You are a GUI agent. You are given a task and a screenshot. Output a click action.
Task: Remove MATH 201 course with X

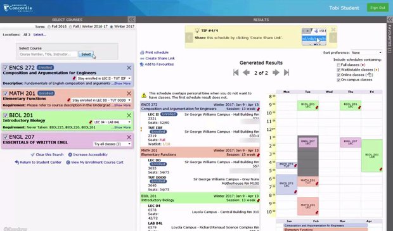pyautogui.click(x=129, y=94)
